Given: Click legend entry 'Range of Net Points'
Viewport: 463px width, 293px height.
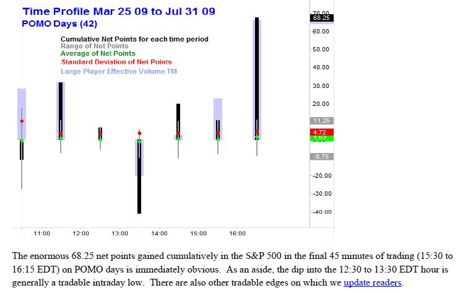Looking at the screenshot, I should 95,46.
